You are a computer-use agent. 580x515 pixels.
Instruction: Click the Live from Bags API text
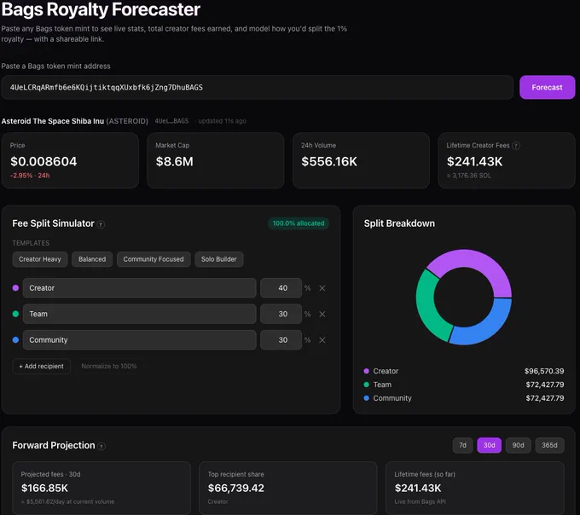[x=420, y=501]
